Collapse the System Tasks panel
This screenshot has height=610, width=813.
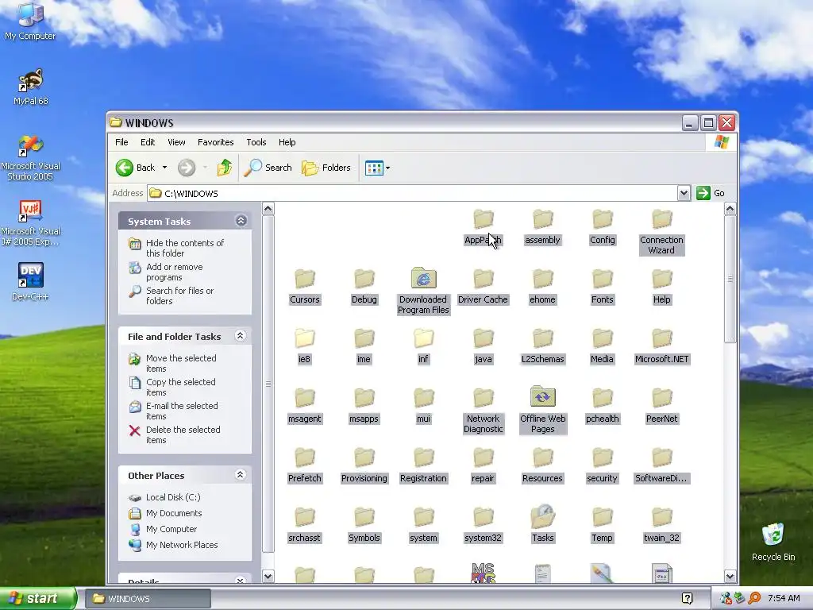(x=241, y=221)
